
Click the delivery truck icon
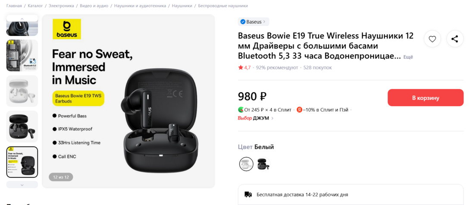(248, 195)
